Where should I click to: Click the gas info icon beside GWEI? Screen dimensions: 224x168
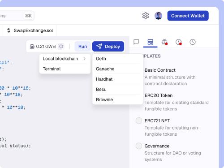(61, 47)
